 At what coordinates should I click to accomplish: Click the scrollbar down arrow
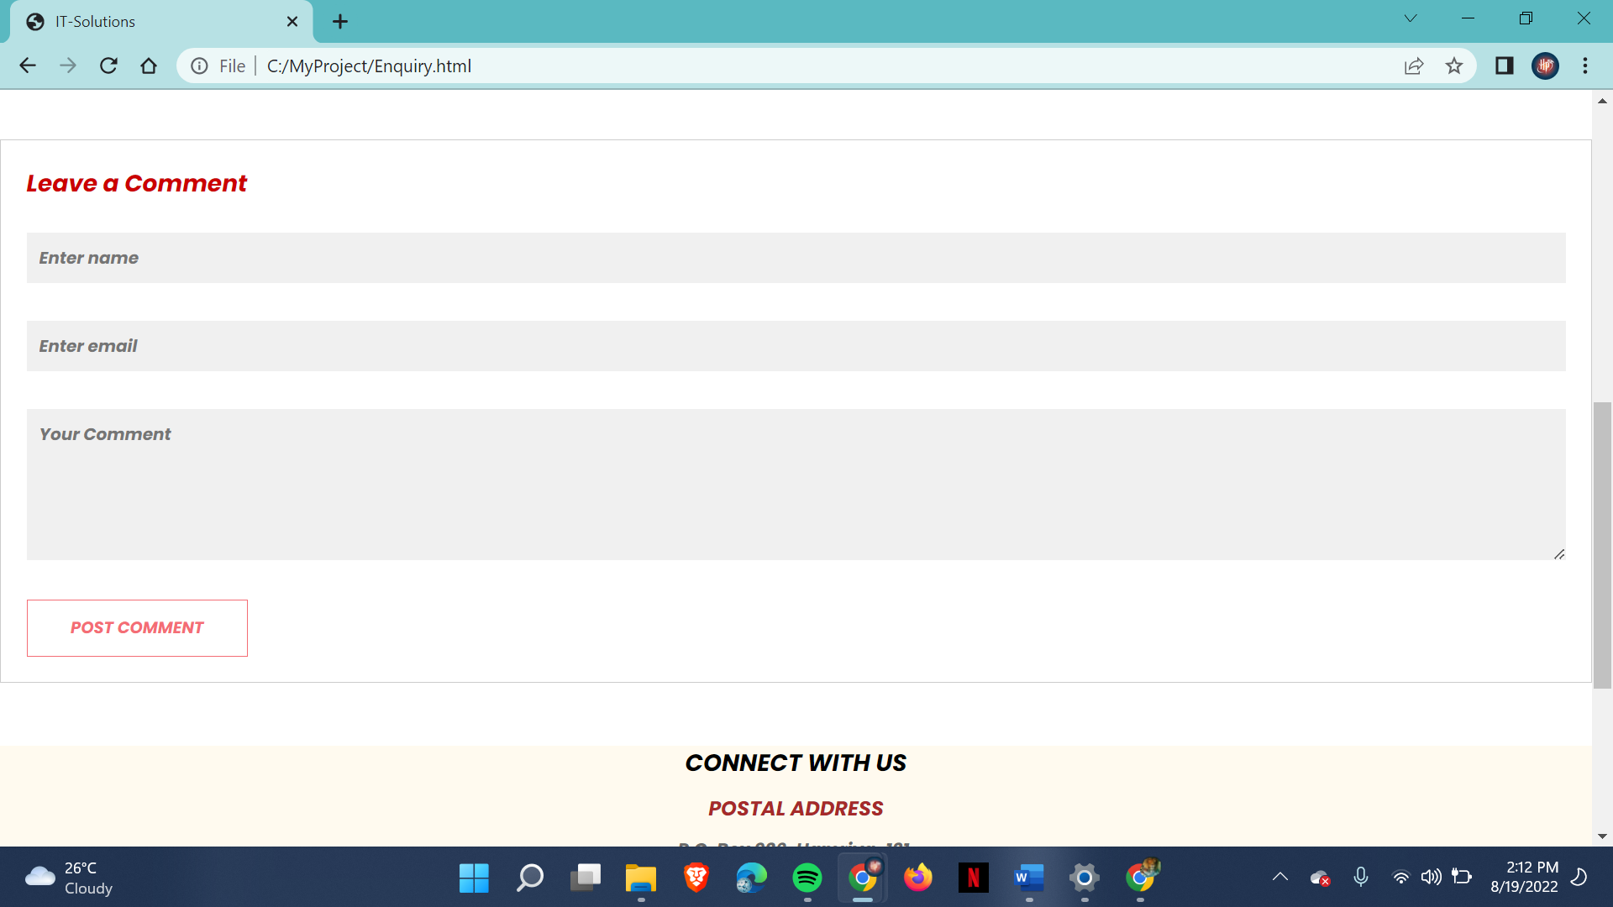pyautogui.click(x=1602, y=836)
